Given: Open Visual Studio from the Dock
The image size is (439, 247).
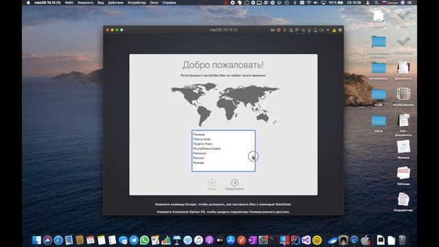Looking at the screenshot, I should [306, 240].
